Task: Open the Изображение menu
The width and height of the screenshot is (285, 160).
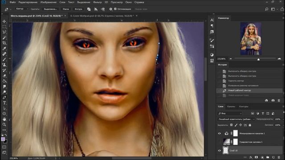Action: tap(49, 2)
